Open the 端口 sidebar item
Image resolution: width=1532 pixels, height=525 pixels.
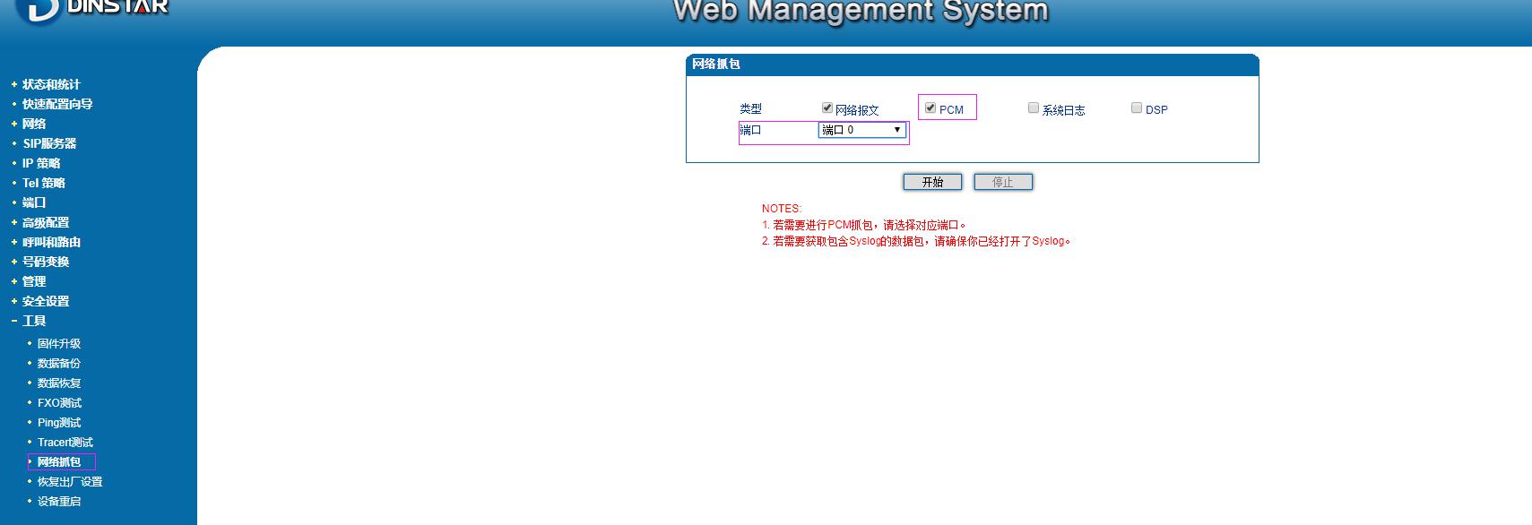34,202
